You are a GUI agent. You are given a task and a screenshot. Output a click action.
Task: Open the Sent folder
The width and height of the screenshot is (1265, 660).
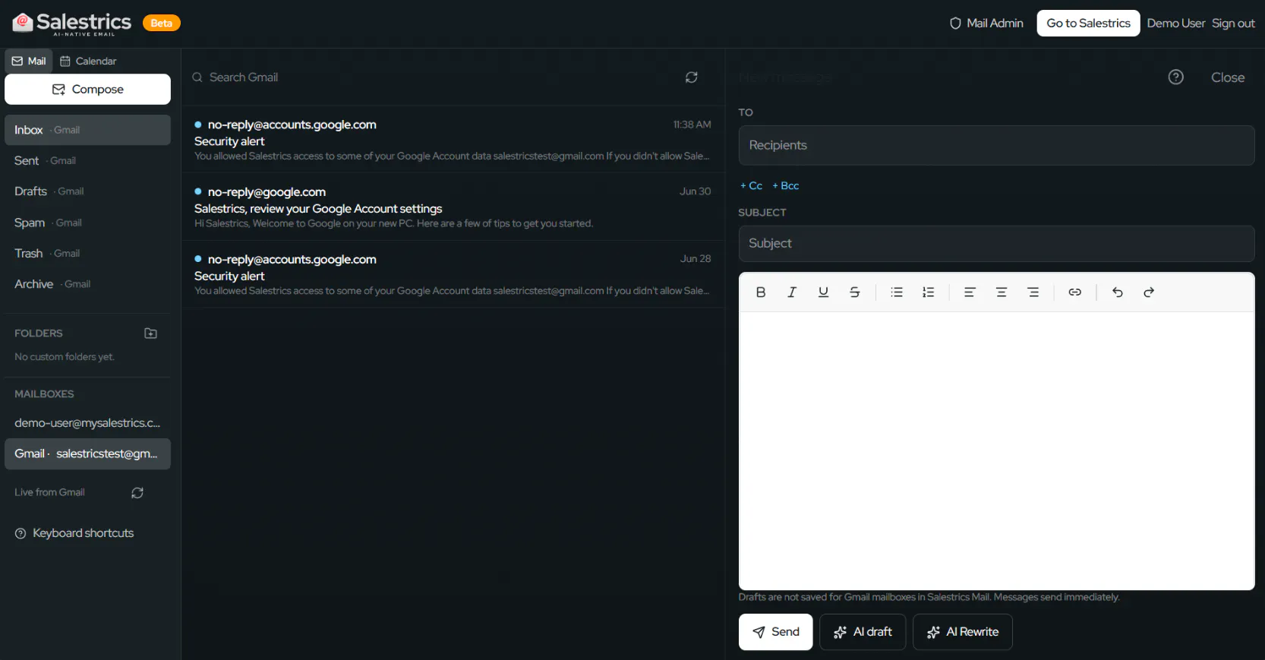[x=87, y=161]
